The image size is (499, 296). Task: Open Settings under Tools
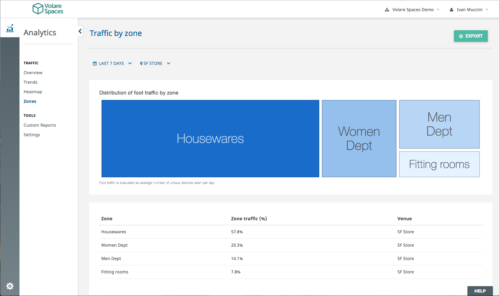[32, 135]
